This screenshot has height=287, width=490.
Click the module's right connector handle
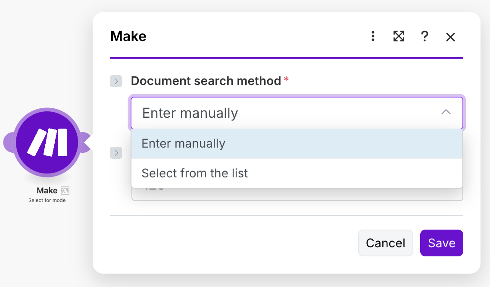tap(86, 142)
